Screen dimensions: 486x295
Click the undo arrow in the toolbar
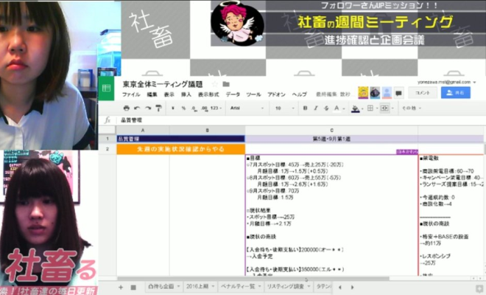tap(138, 108)
